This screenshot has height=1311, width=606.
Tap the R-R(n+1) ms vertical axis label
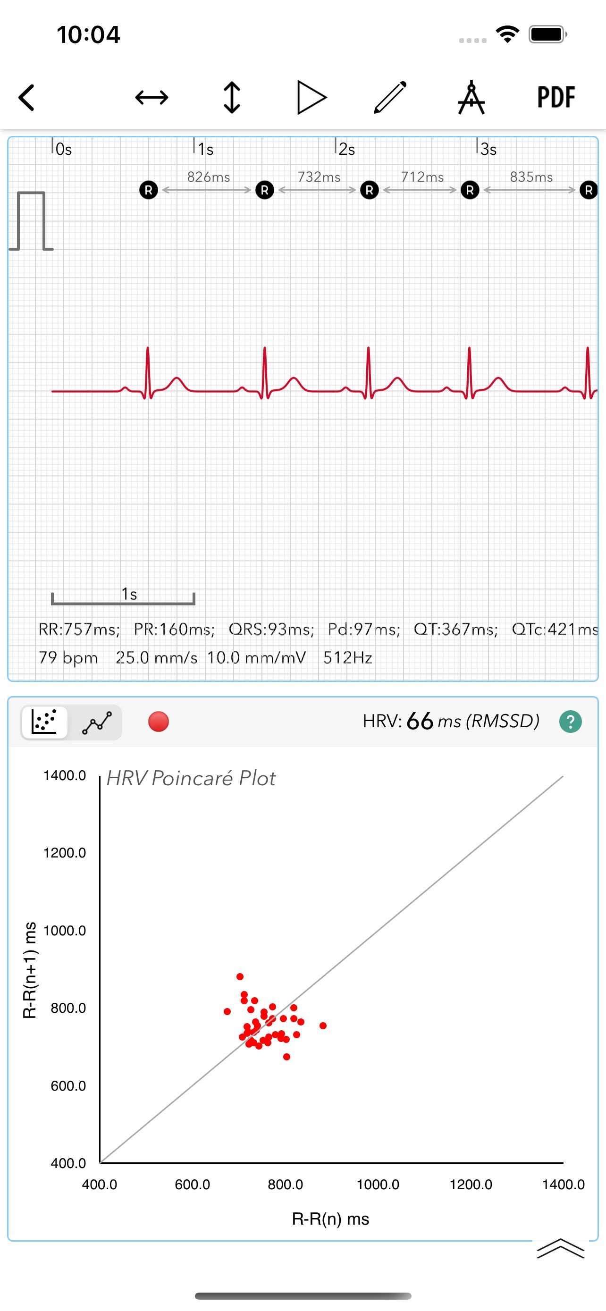(x=30, y=970)
